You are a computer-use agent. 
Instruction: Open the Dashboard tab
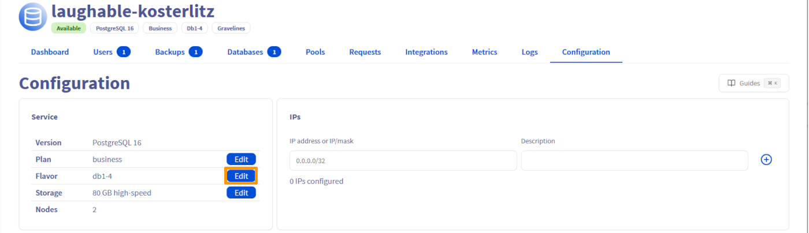coord(50,52)
